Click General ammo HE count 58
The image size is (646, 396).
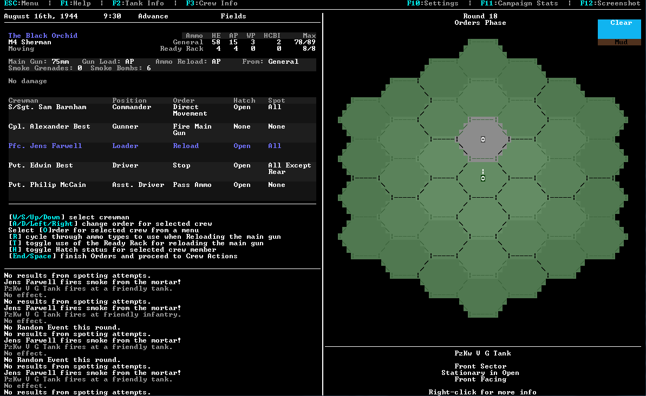216,42
